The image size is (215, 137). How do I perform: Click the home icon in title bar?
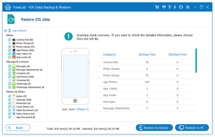tap(8, 7)
